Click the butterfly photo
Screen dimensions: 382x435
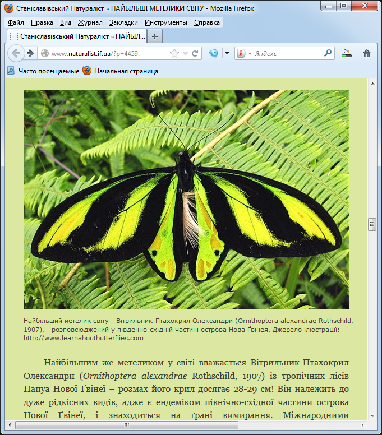click(186, 200)
